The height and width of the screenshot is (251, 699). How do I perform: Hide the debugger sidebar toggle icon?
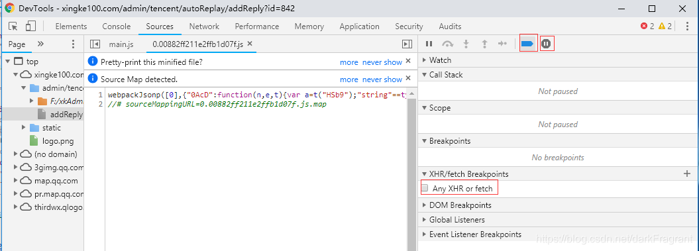point(407,44)
